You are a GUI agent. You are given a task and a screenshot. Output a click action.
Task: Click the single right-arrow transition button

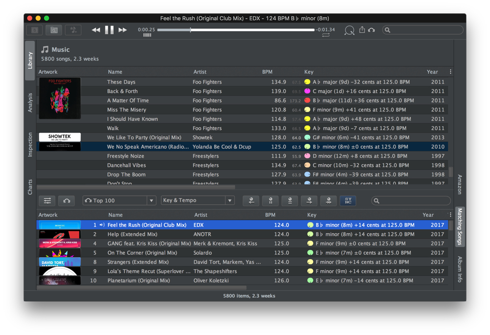point(309,201)
